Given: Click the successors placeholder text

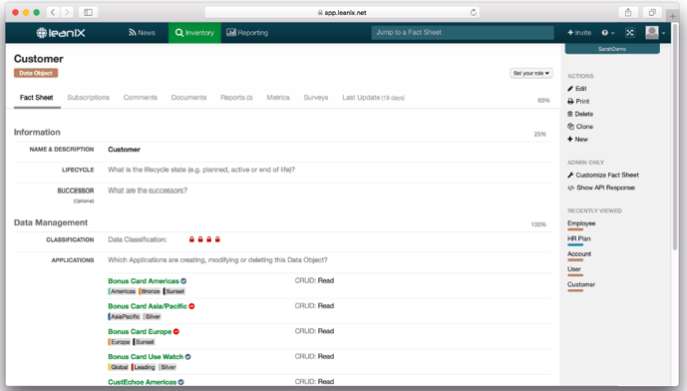Looking at the screenshot, I should coord(148,191).
